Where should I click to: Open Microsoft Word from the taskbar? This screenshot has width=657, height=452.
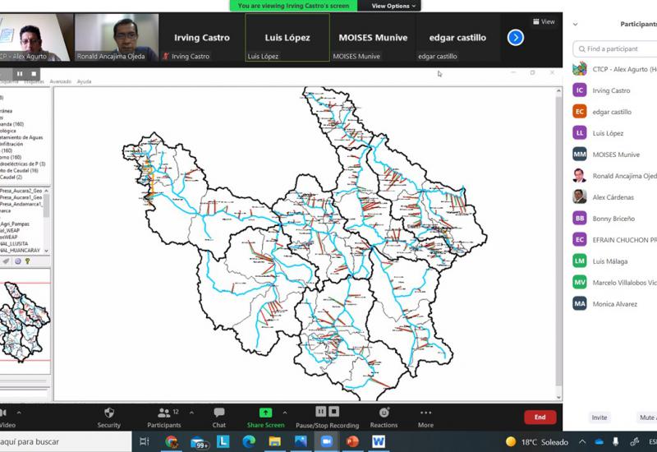pyautogui.click(x=378, y=441)
